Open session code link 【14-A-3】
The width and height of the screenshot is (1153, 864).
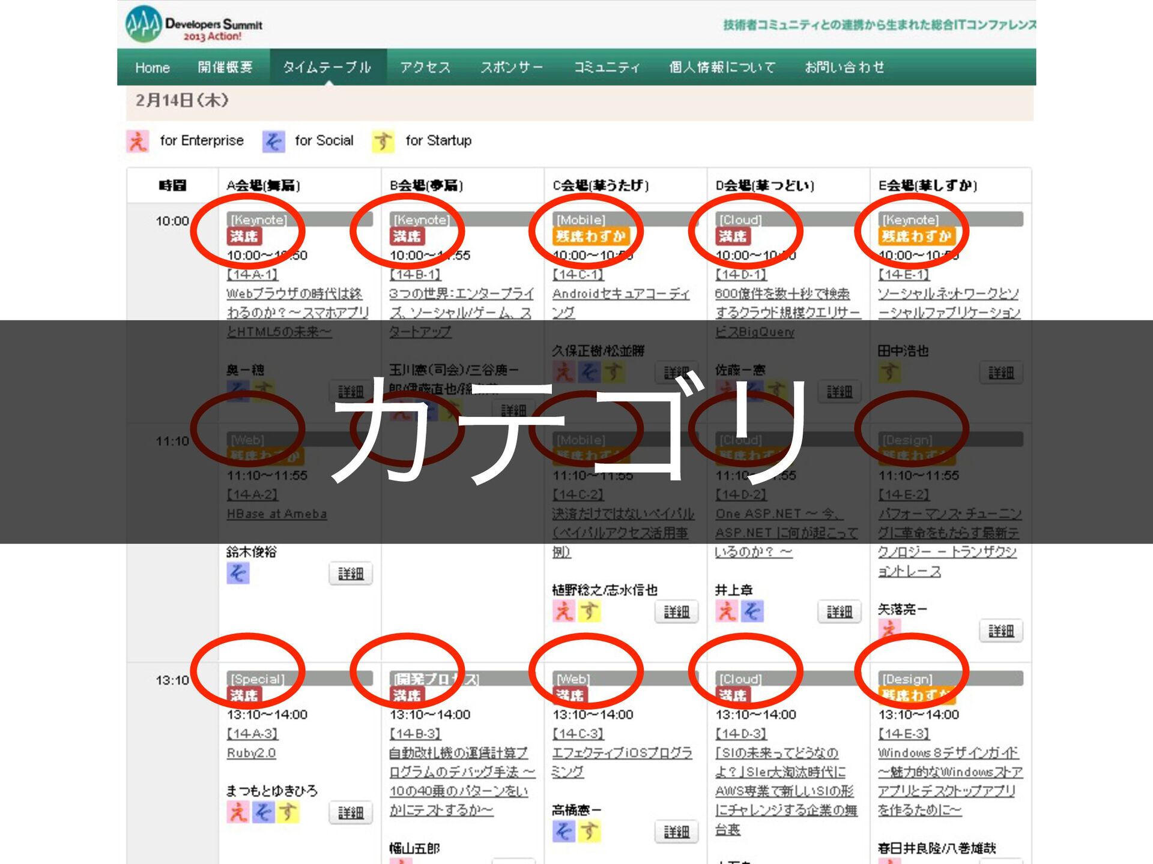252,734
